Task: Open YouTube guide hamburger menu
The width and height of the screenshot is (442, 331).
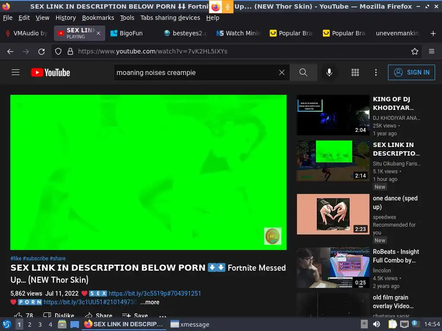Action: (x=16, y=72)
